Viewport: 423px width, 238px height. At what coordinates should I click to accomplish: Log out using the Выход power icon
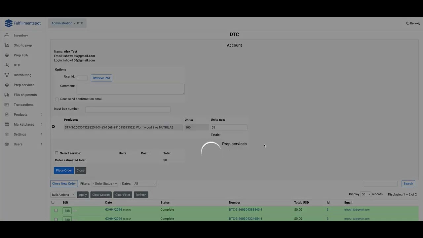[x=408, y=23]
